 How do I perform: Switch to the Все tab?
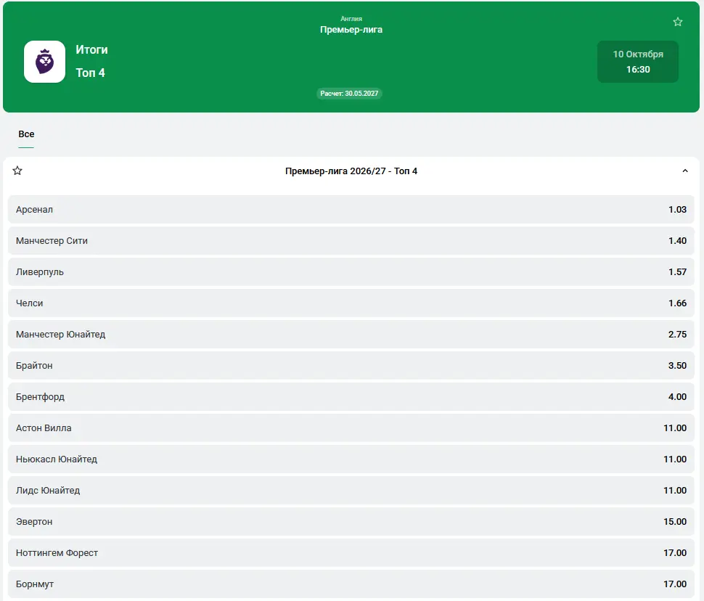pyautogui.click(x=26, y=134)
